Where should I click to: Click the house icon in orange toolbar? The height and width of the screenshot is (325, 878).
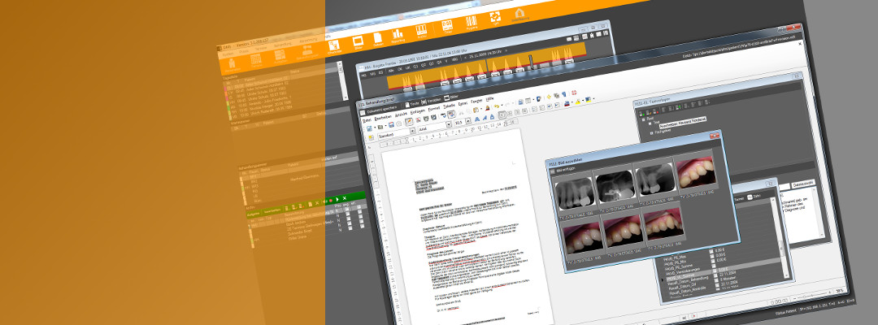click(519, 14)
